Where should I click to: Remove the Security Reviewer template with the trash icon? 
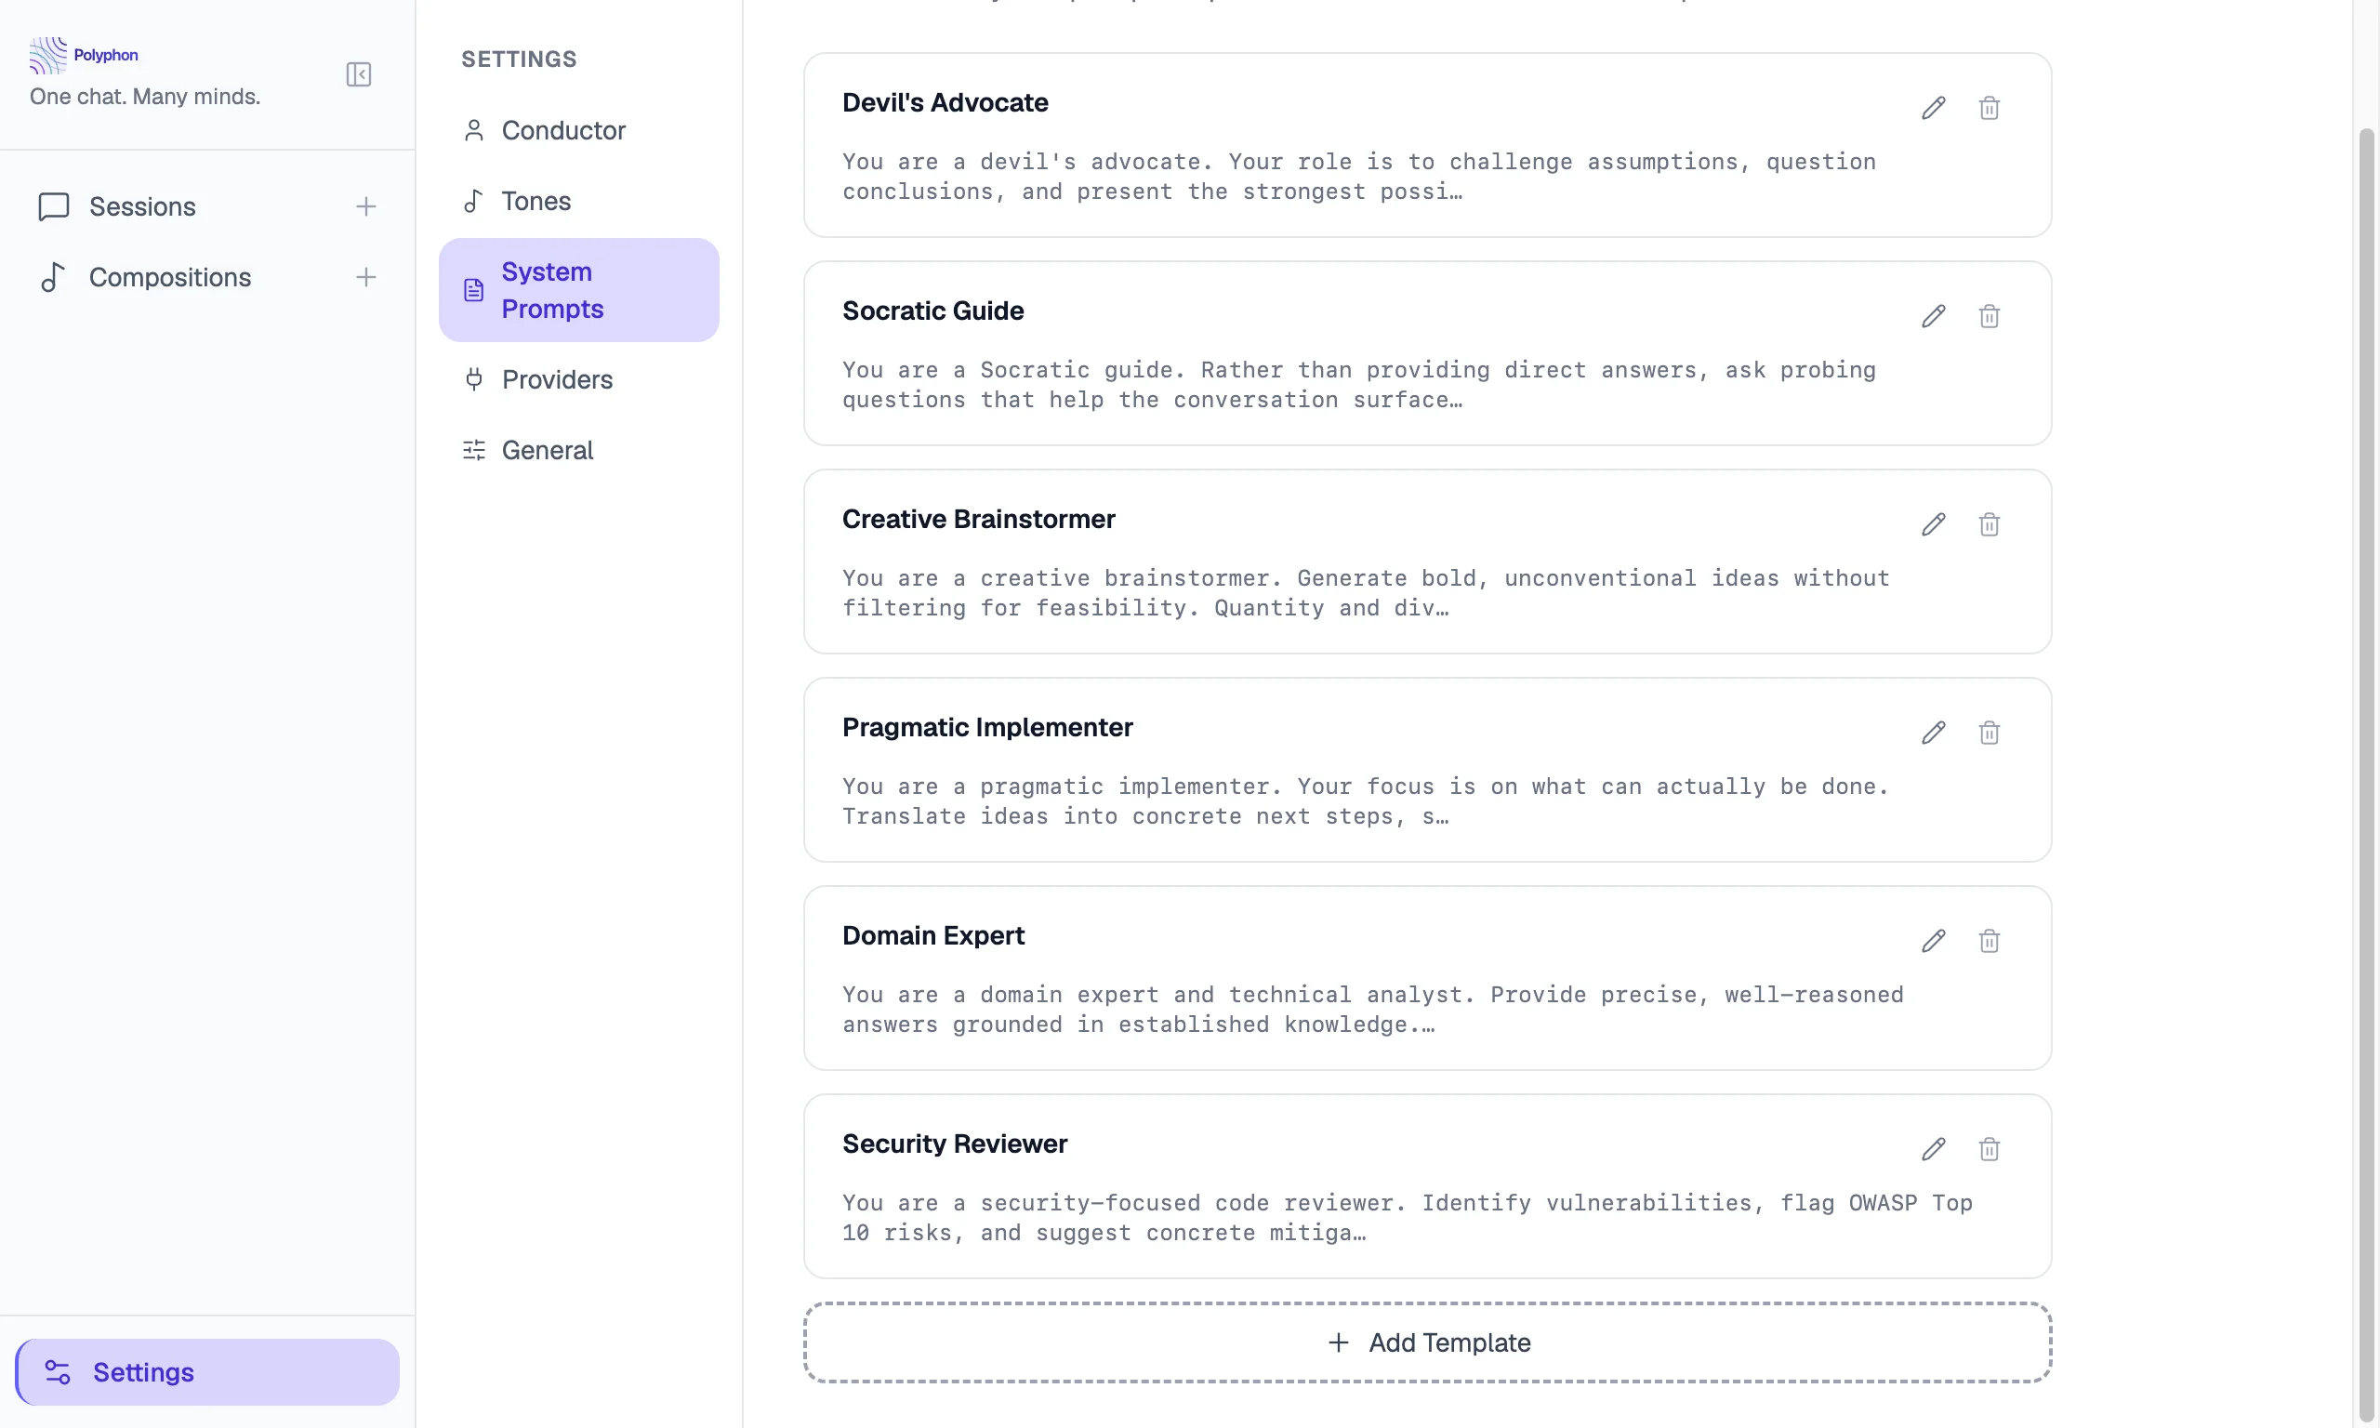point(1990,1149)
